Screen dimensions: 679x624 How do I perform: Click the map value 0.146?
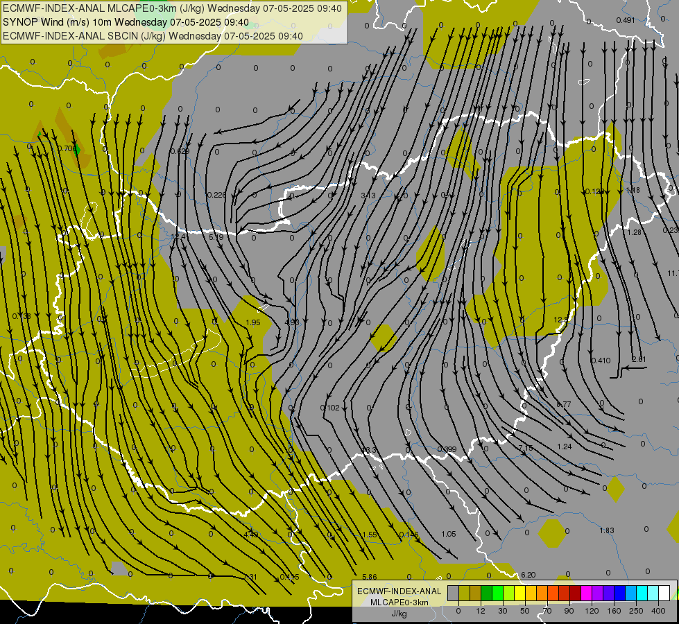[x=409, y=535]
